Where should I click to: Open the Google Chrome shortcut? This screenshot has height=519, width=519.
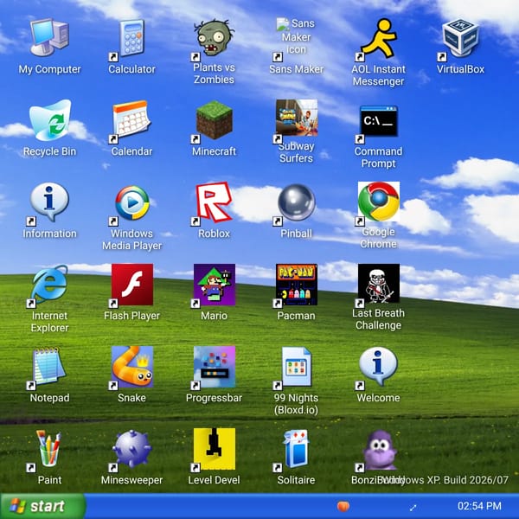[379, 202]
